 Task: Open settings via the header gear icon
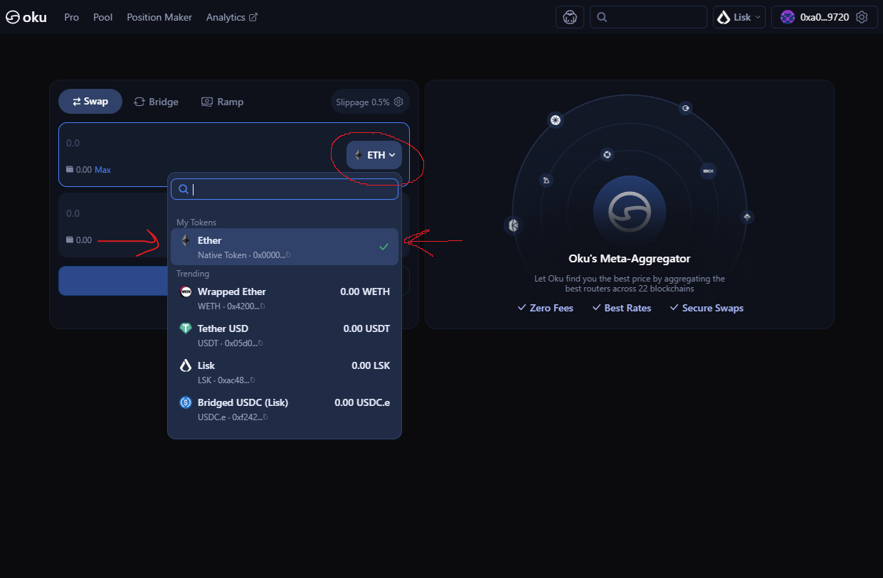(862, 17)
